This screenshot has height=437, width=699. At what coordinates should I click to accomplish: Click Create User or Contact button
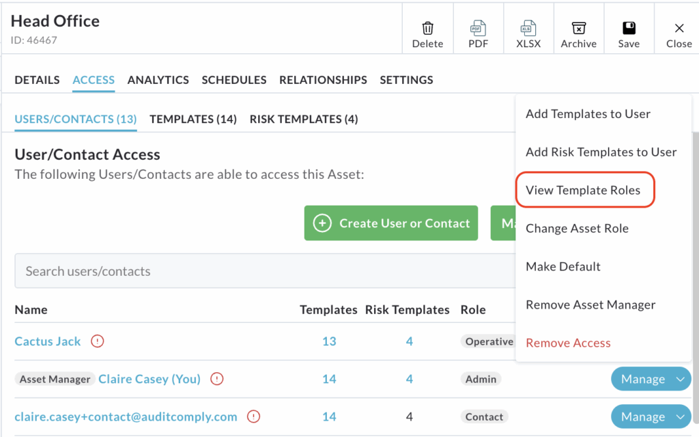point(391,223)
